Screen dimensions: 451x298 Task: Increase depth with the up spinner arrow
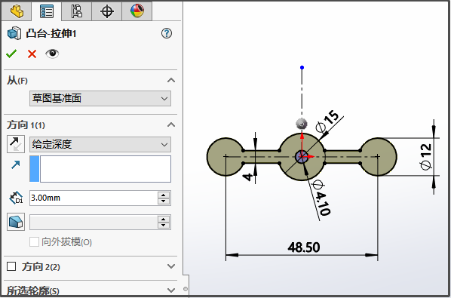pyautogui.click(x=164, y=195)
